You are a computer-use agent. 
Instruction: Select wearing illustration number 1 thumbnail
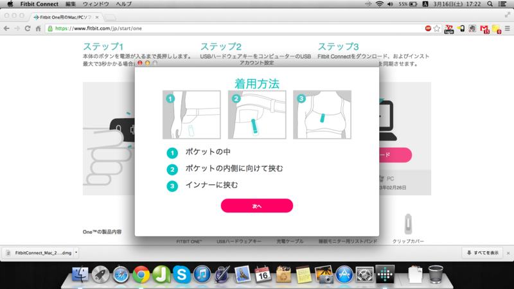tap(191, 115)
